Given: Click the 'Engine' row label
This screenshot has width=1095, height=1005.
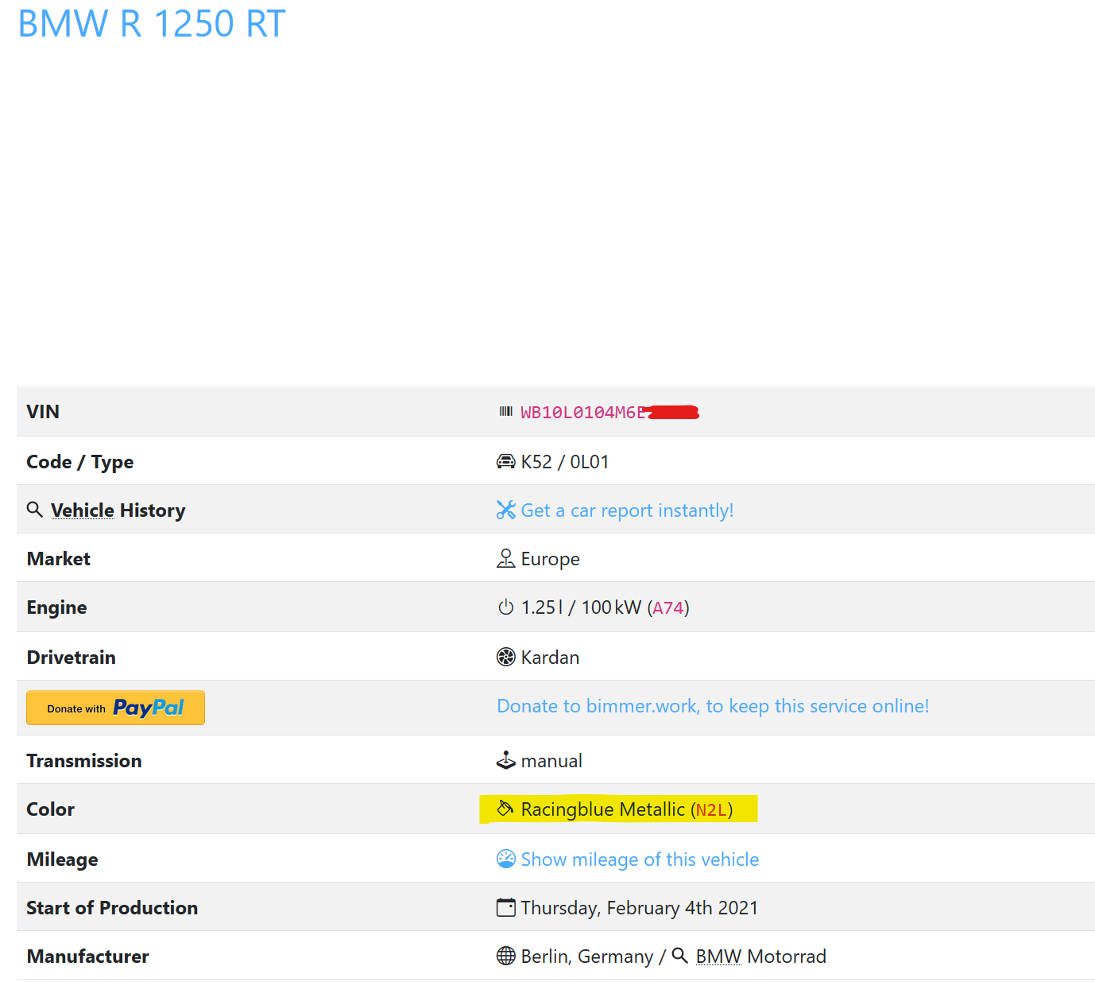Looking at the screenshot, I should pos(56,608).
